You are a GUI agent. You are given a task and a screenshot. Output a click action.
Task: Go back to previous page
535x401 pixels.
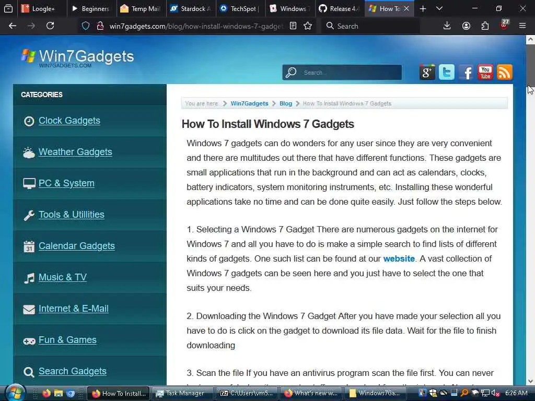(x=13, y=26)
